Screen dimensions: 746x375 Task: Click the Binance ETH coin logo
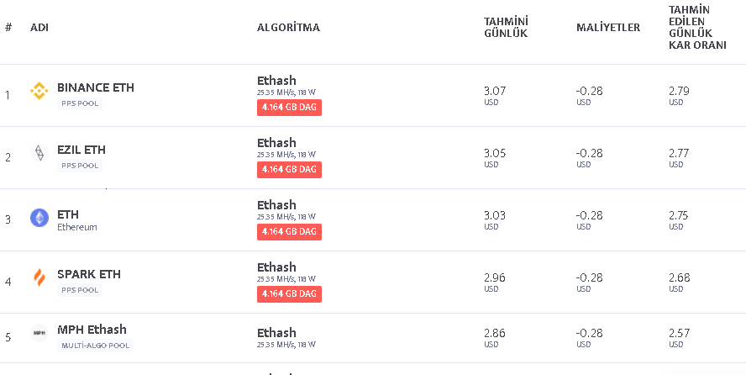pyautogui.click(x=39, y=91)
